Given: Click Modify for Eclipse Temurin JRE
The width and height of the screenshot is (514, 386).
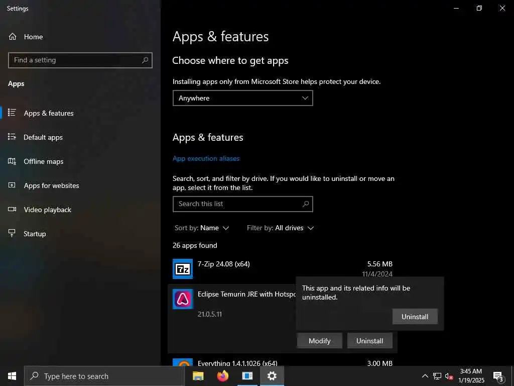Looking at the screenshot, I should [x=319, y=341].
